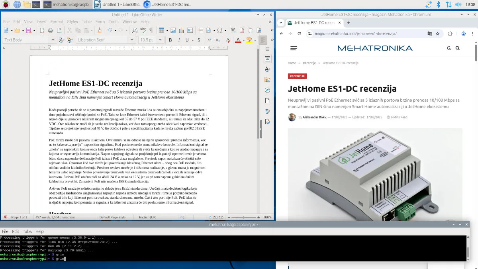Click the Open folder icon in Writer toolbar
This screenshot has width=478, height=269.
[17, 30]
